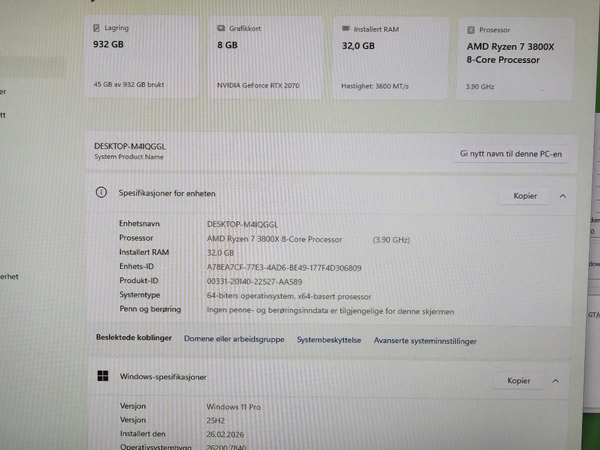Select the Enhets-ID value A78EA7CF-77E3-4AD6-BE49-177F4D306809
The height and width of the screenshot is (450, 600).
point(284,267)
